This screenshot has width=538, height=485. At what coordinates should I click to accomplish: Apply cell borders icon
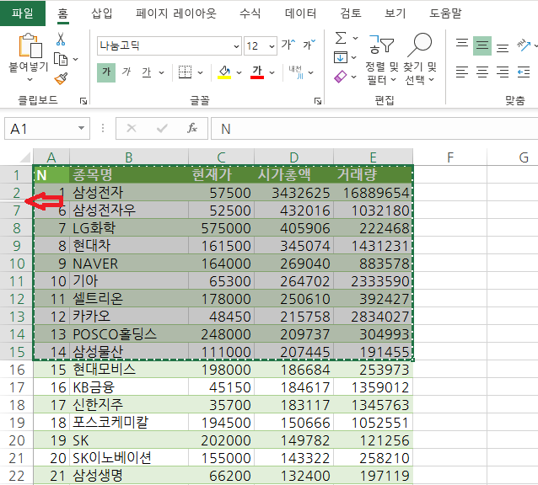pyautogui.click(x=185, y=72)
